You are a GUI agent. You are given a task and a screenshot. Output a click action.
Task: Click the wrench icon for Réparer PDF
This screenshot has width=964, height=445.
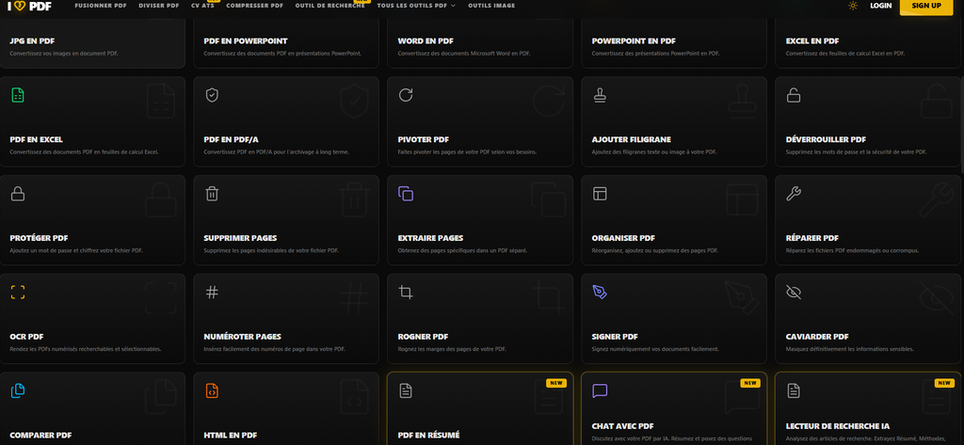click(794, 194)
